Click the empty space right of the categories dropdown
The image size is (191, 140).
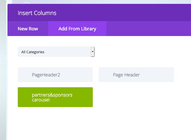(x=143, y=52)
